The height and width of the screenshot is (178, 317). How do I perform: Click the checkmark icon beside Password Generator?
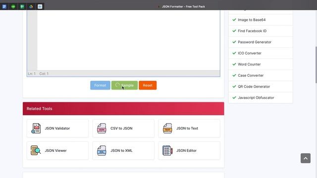[234, 42]
